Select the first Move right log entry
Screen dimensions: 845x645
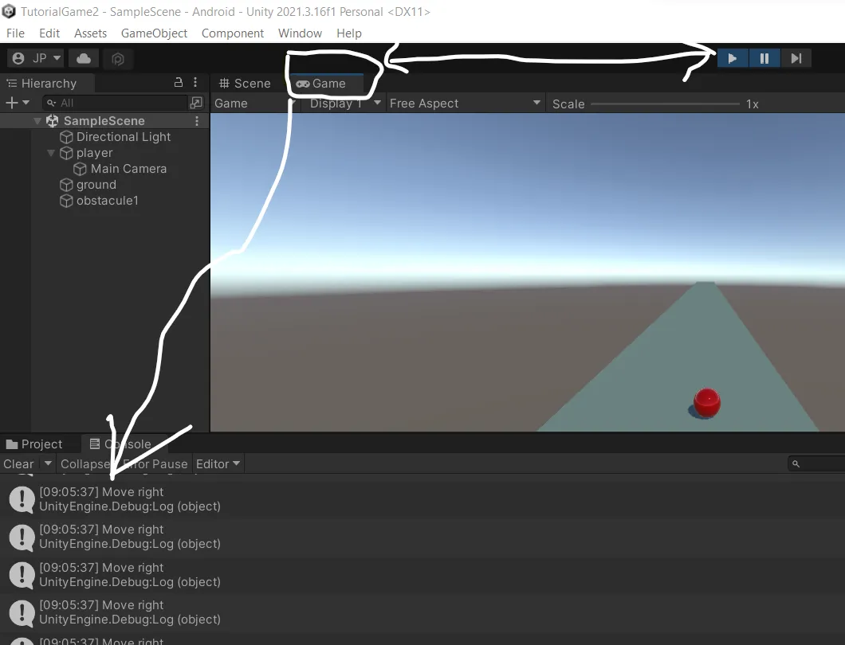[422, 499]
